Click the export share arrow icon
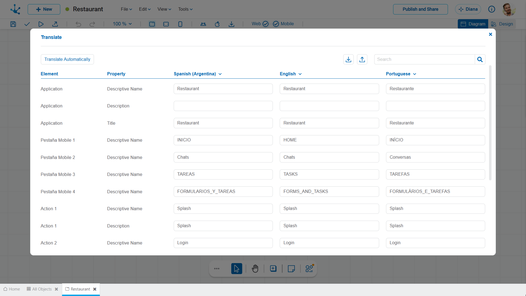This screenshot has width=526, height=296. click(55, 24)
